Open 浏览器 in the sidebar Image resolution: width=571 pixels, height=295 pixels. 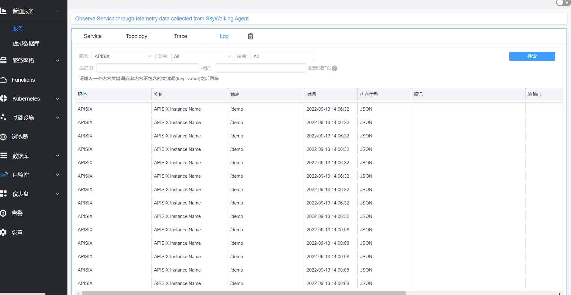click(20, 137)
